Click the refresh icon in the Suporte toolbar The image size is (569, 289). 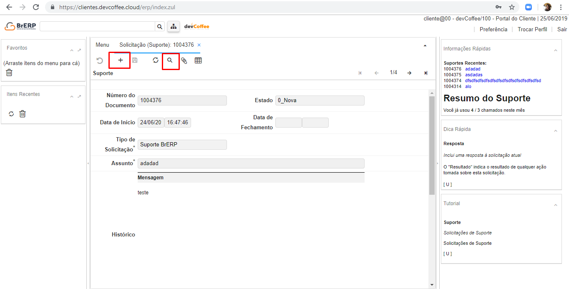[156, 60]
